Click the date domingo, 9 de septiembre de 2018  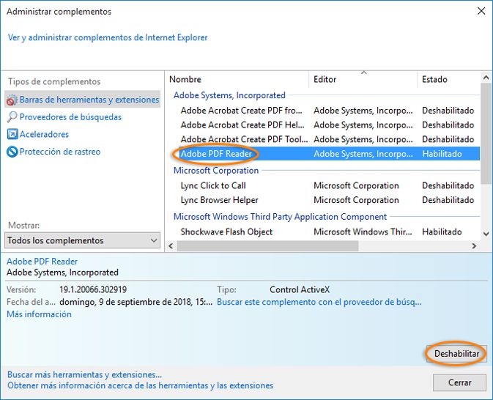[136, 302]
